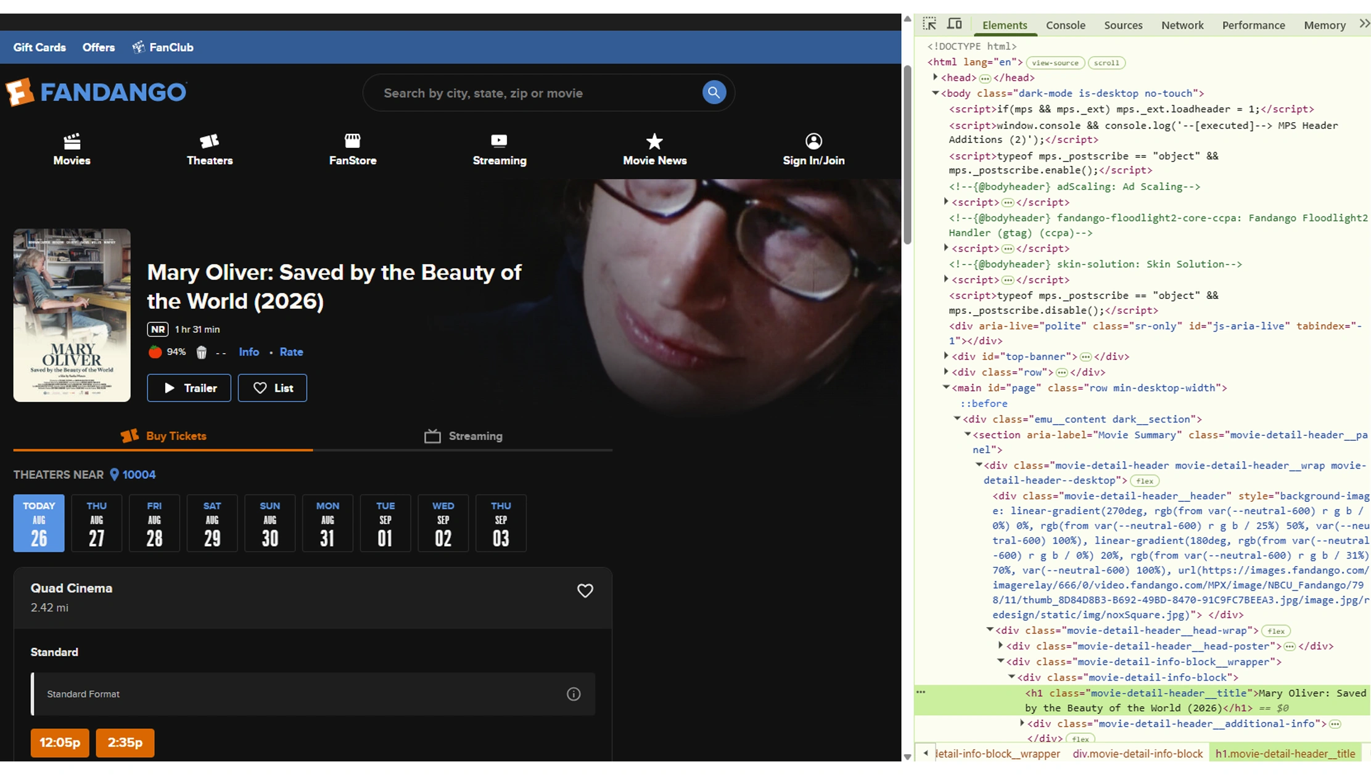The image size is (1371, 775).
Task: Switch to the Streaming tab below poster
Action: pyautogui.click(x=463, y=436)
